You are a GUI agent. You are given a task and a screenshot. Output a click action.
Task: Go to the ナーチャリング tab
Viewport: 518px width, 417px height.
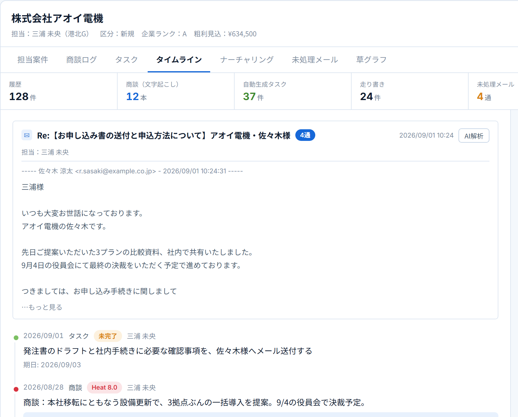pos(247,60)
